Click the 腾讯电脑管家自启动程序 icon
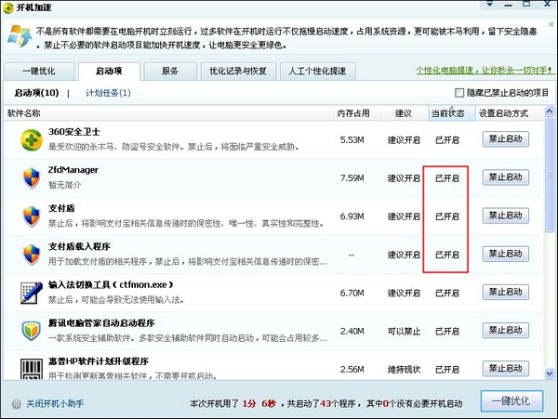 [33, 331]
